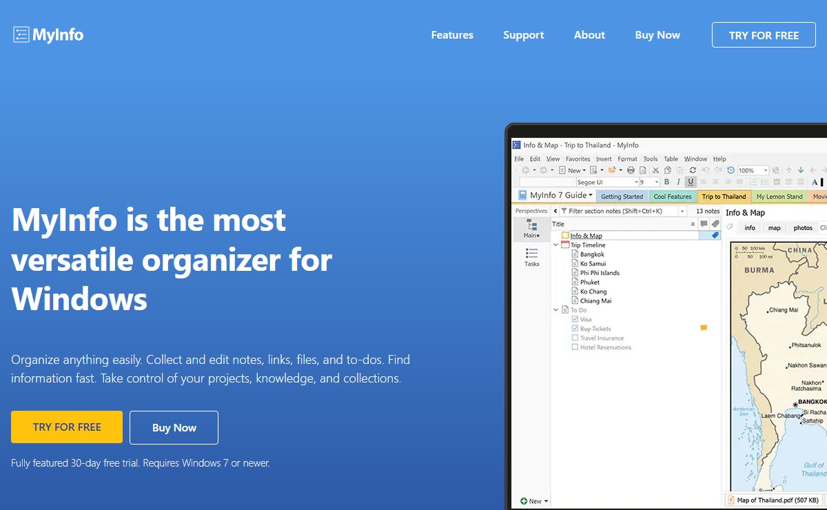Collapse the To Do tree node
Image resolution: width=827 pixels, height=510 pixels.
556,310
